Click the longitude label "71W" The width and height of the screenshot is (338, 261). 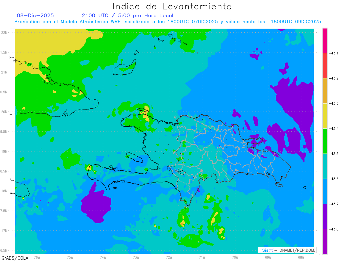(202, 257)
